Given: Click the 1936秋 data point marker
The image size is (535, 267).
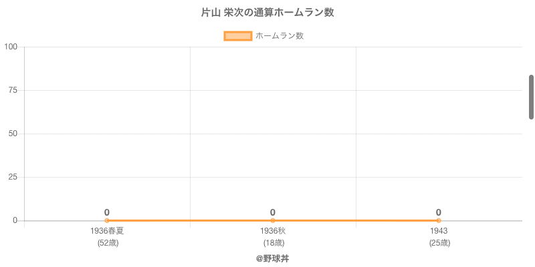Looking at the screenshot, I should [273, 220].
